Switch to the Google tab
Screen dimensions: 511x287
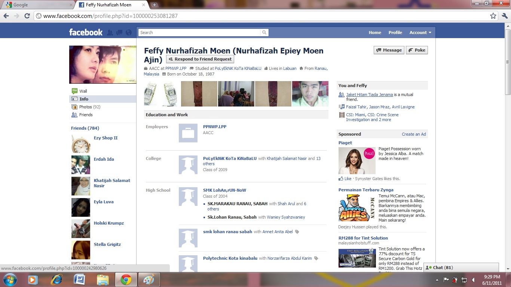tap(37, 5)
